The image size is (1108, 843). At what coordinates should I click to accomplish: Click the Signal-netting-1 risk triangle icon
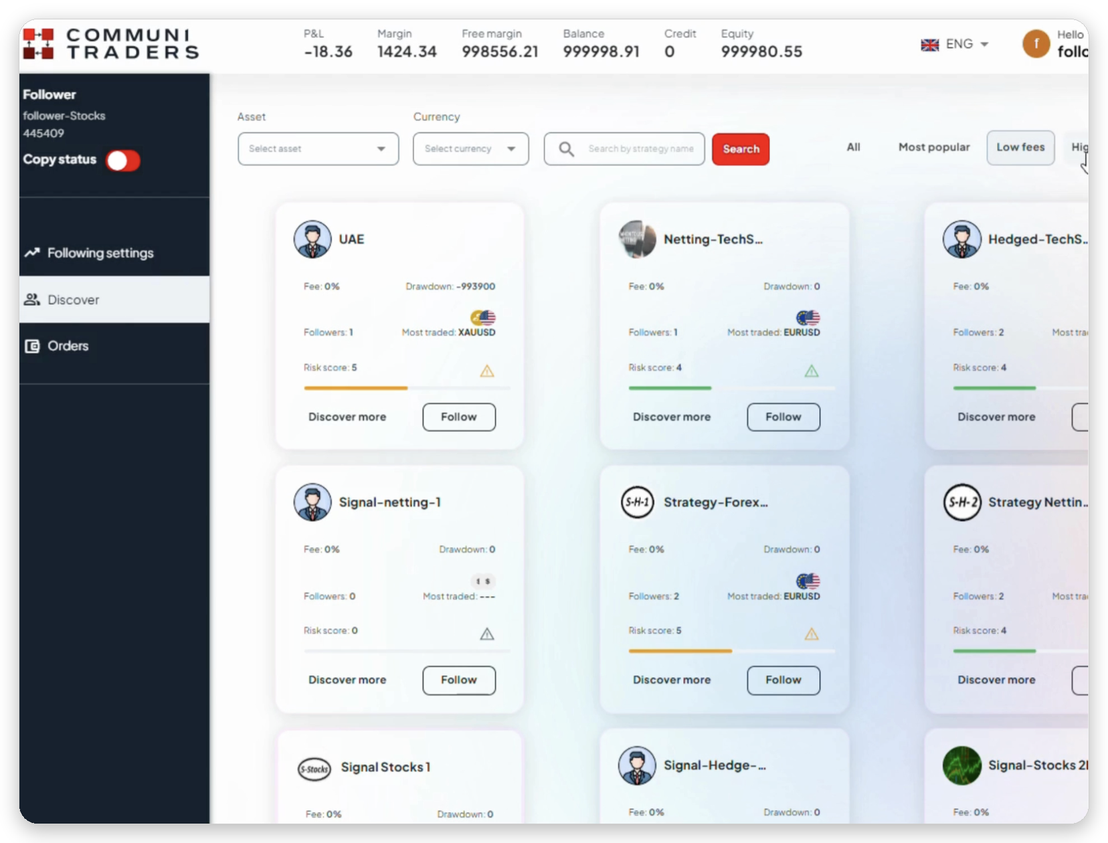pos(487,634)
